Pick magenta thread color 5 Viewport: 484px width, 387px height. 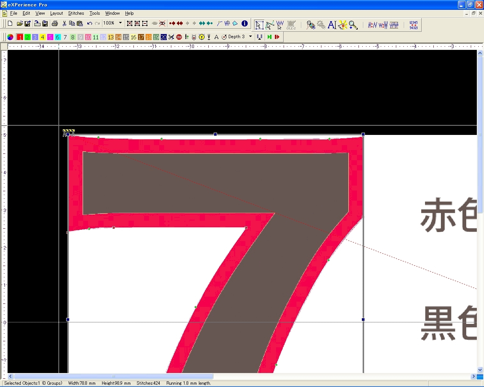click(x=50, y=37)
